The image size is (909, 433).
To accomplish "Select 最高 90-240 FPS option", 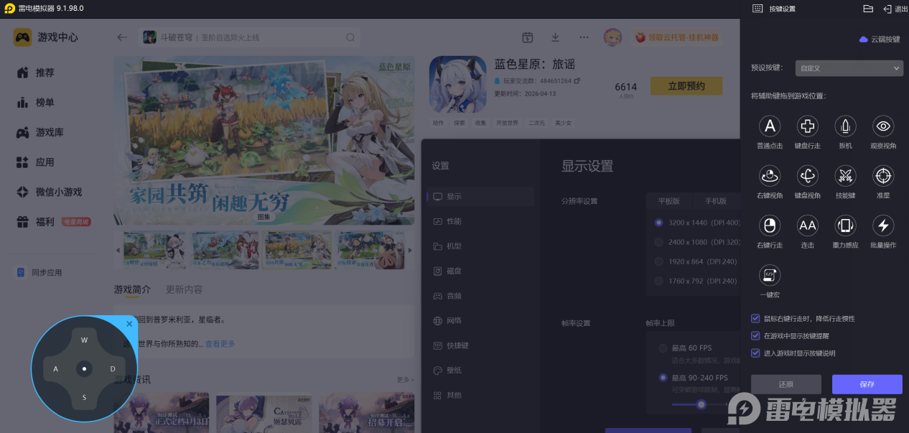I will (x=663, y=378).
